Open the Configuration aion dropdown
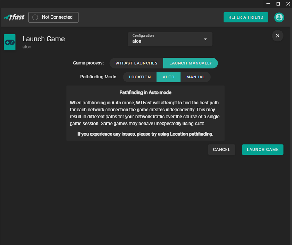Viewport: 292px width, 245px height. (166, 39)
